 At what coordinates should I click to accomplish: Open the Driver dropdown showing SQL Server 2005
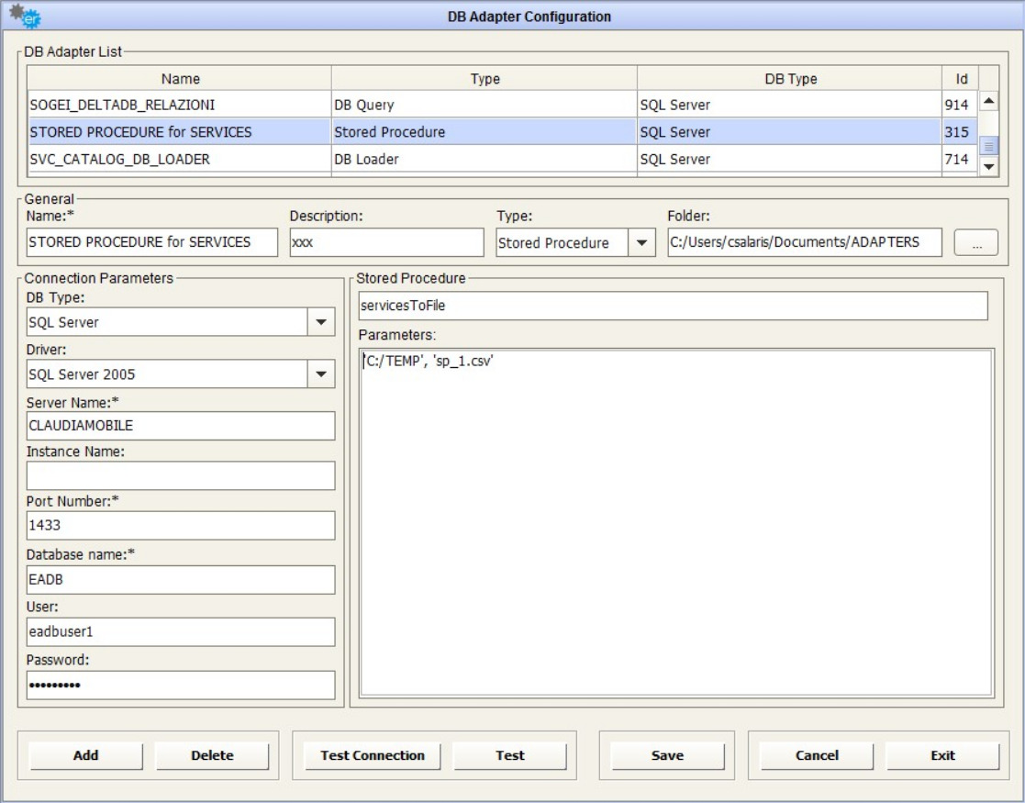coord(320,374)
